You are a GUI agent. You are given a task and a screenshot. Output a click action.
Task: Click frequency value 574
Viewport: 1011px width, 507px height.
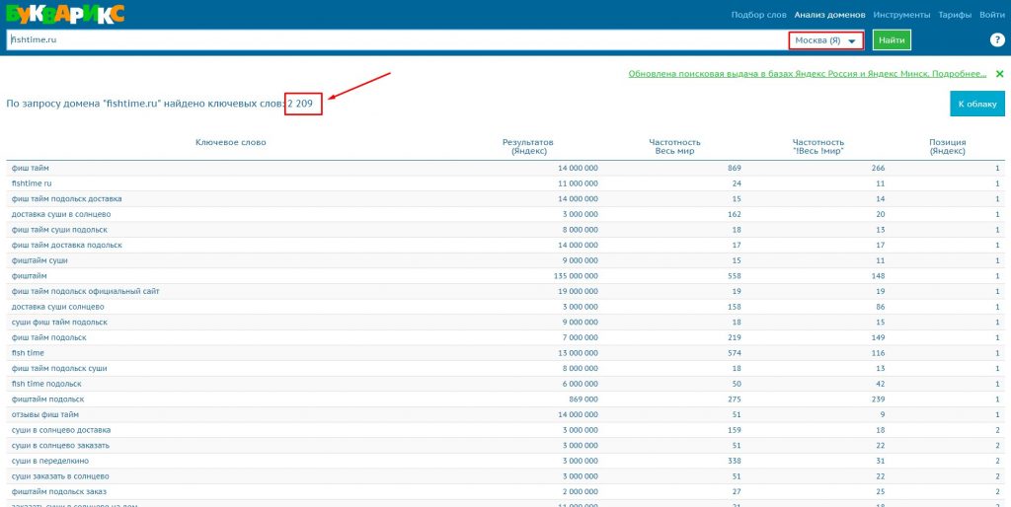tap(735, 353)
